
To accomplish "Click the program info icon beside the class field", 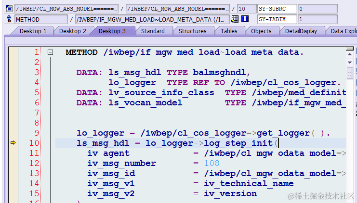I will [x=9, y=9].
